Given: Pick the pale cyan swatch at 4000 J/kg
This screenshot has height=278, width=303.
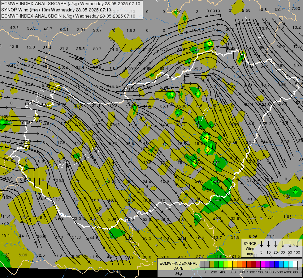Looking at the screenshot, I should pos(291,264).
